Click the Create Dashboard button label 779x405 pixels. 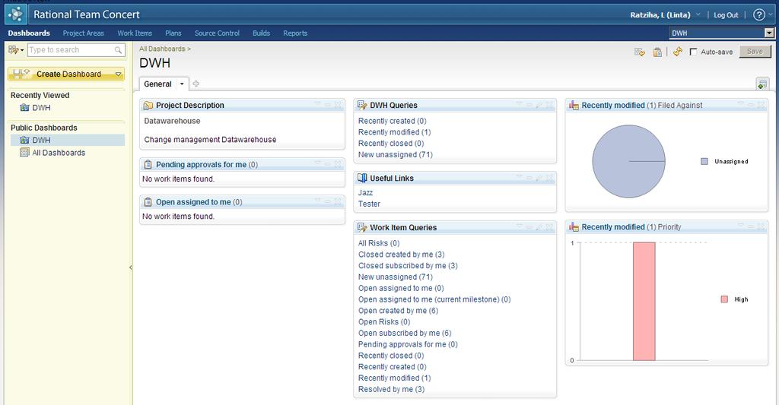[68, 74]
